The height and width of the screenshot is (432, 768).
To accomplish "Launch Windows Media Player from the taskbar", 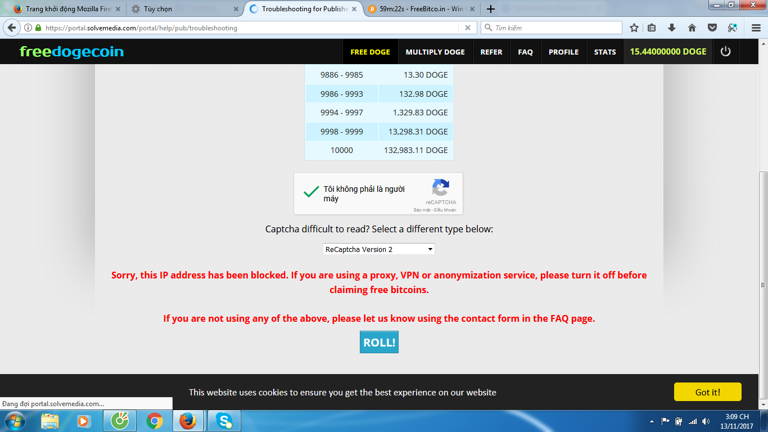I will (83, 421).
